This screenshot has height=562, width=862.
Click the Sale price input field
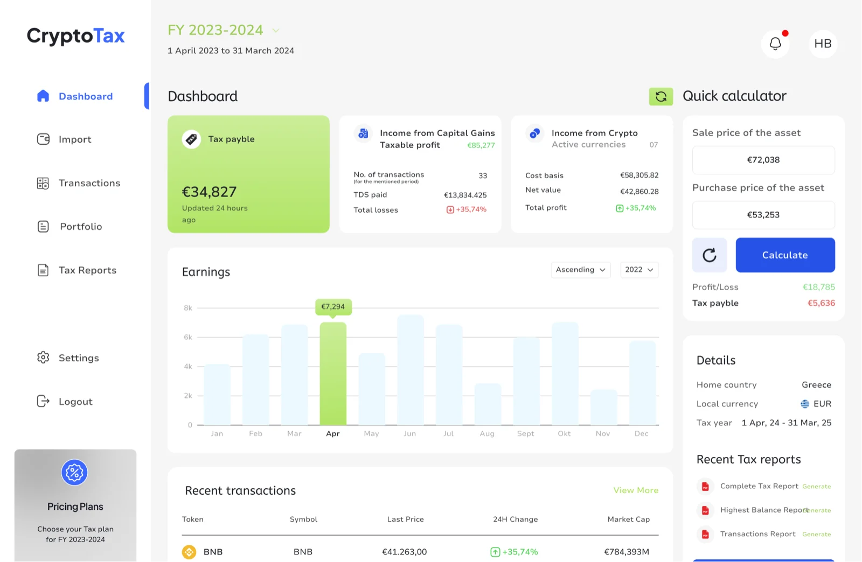[763, 160]
